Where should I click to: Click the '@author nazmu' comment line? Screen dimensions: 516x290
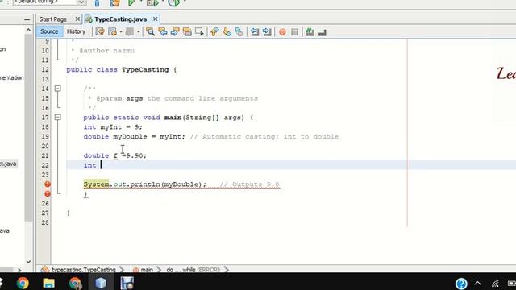102,51
